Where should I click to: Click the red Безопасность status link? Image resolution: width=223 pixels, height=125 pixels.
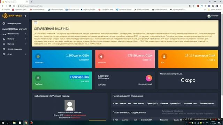point(76,118)
